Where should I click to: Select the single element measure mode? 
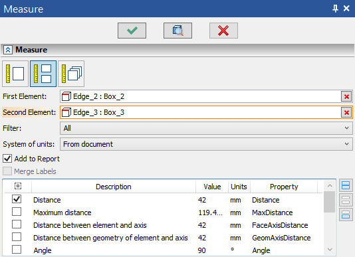[x=15, y=74]
